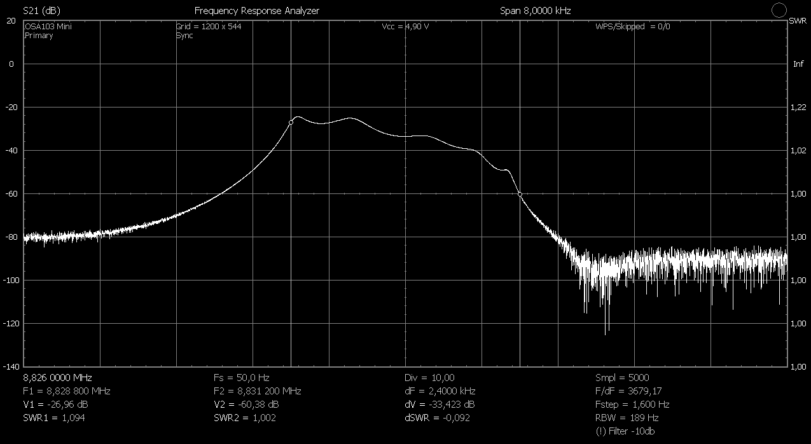811x444 pixels.
Task: Click the Span 8,0000 kHz setting
Action: pos(535,11)
